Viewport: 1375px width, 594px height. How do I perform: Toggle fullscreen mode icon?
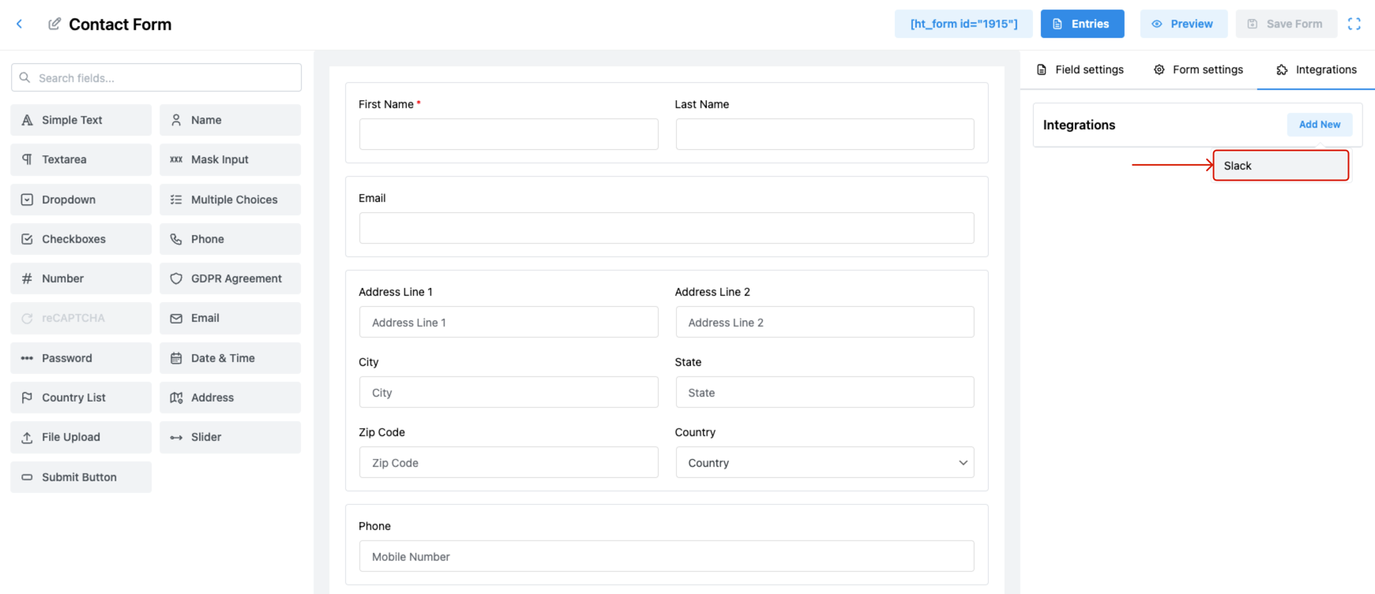click(x=1354, y=24)
